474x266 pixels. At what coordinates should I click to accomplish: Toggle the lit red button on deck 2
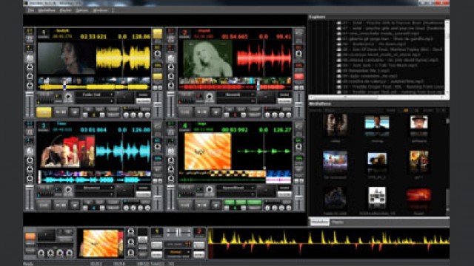[x=298, y=76]
